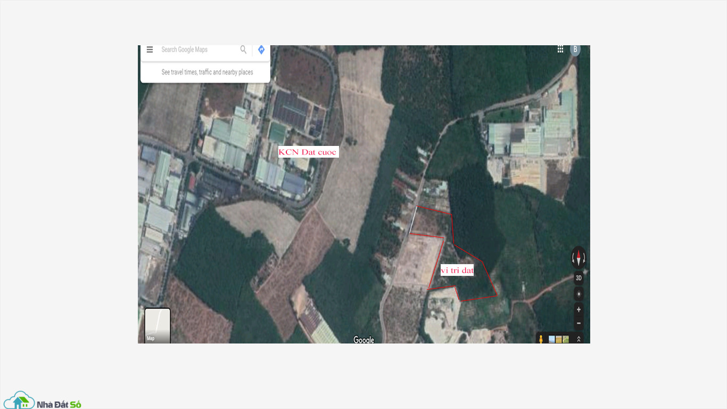Reset map north using the compass needle
The image size is (727, 409).
click(579, 258)
